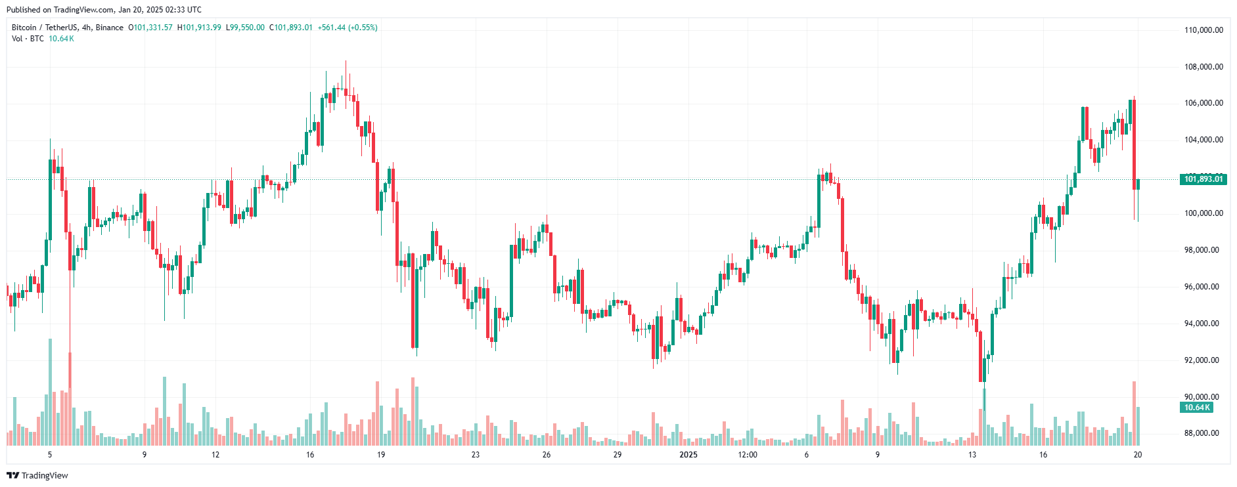Click the 2025 year marker on time axis
Viewport: 1237px width, 487px height.
688,455
